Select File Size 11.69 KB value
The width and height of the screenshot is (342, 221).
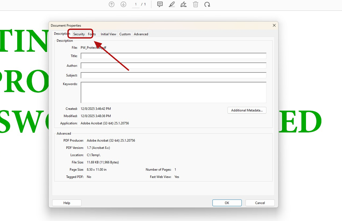(x=103, y=162)
